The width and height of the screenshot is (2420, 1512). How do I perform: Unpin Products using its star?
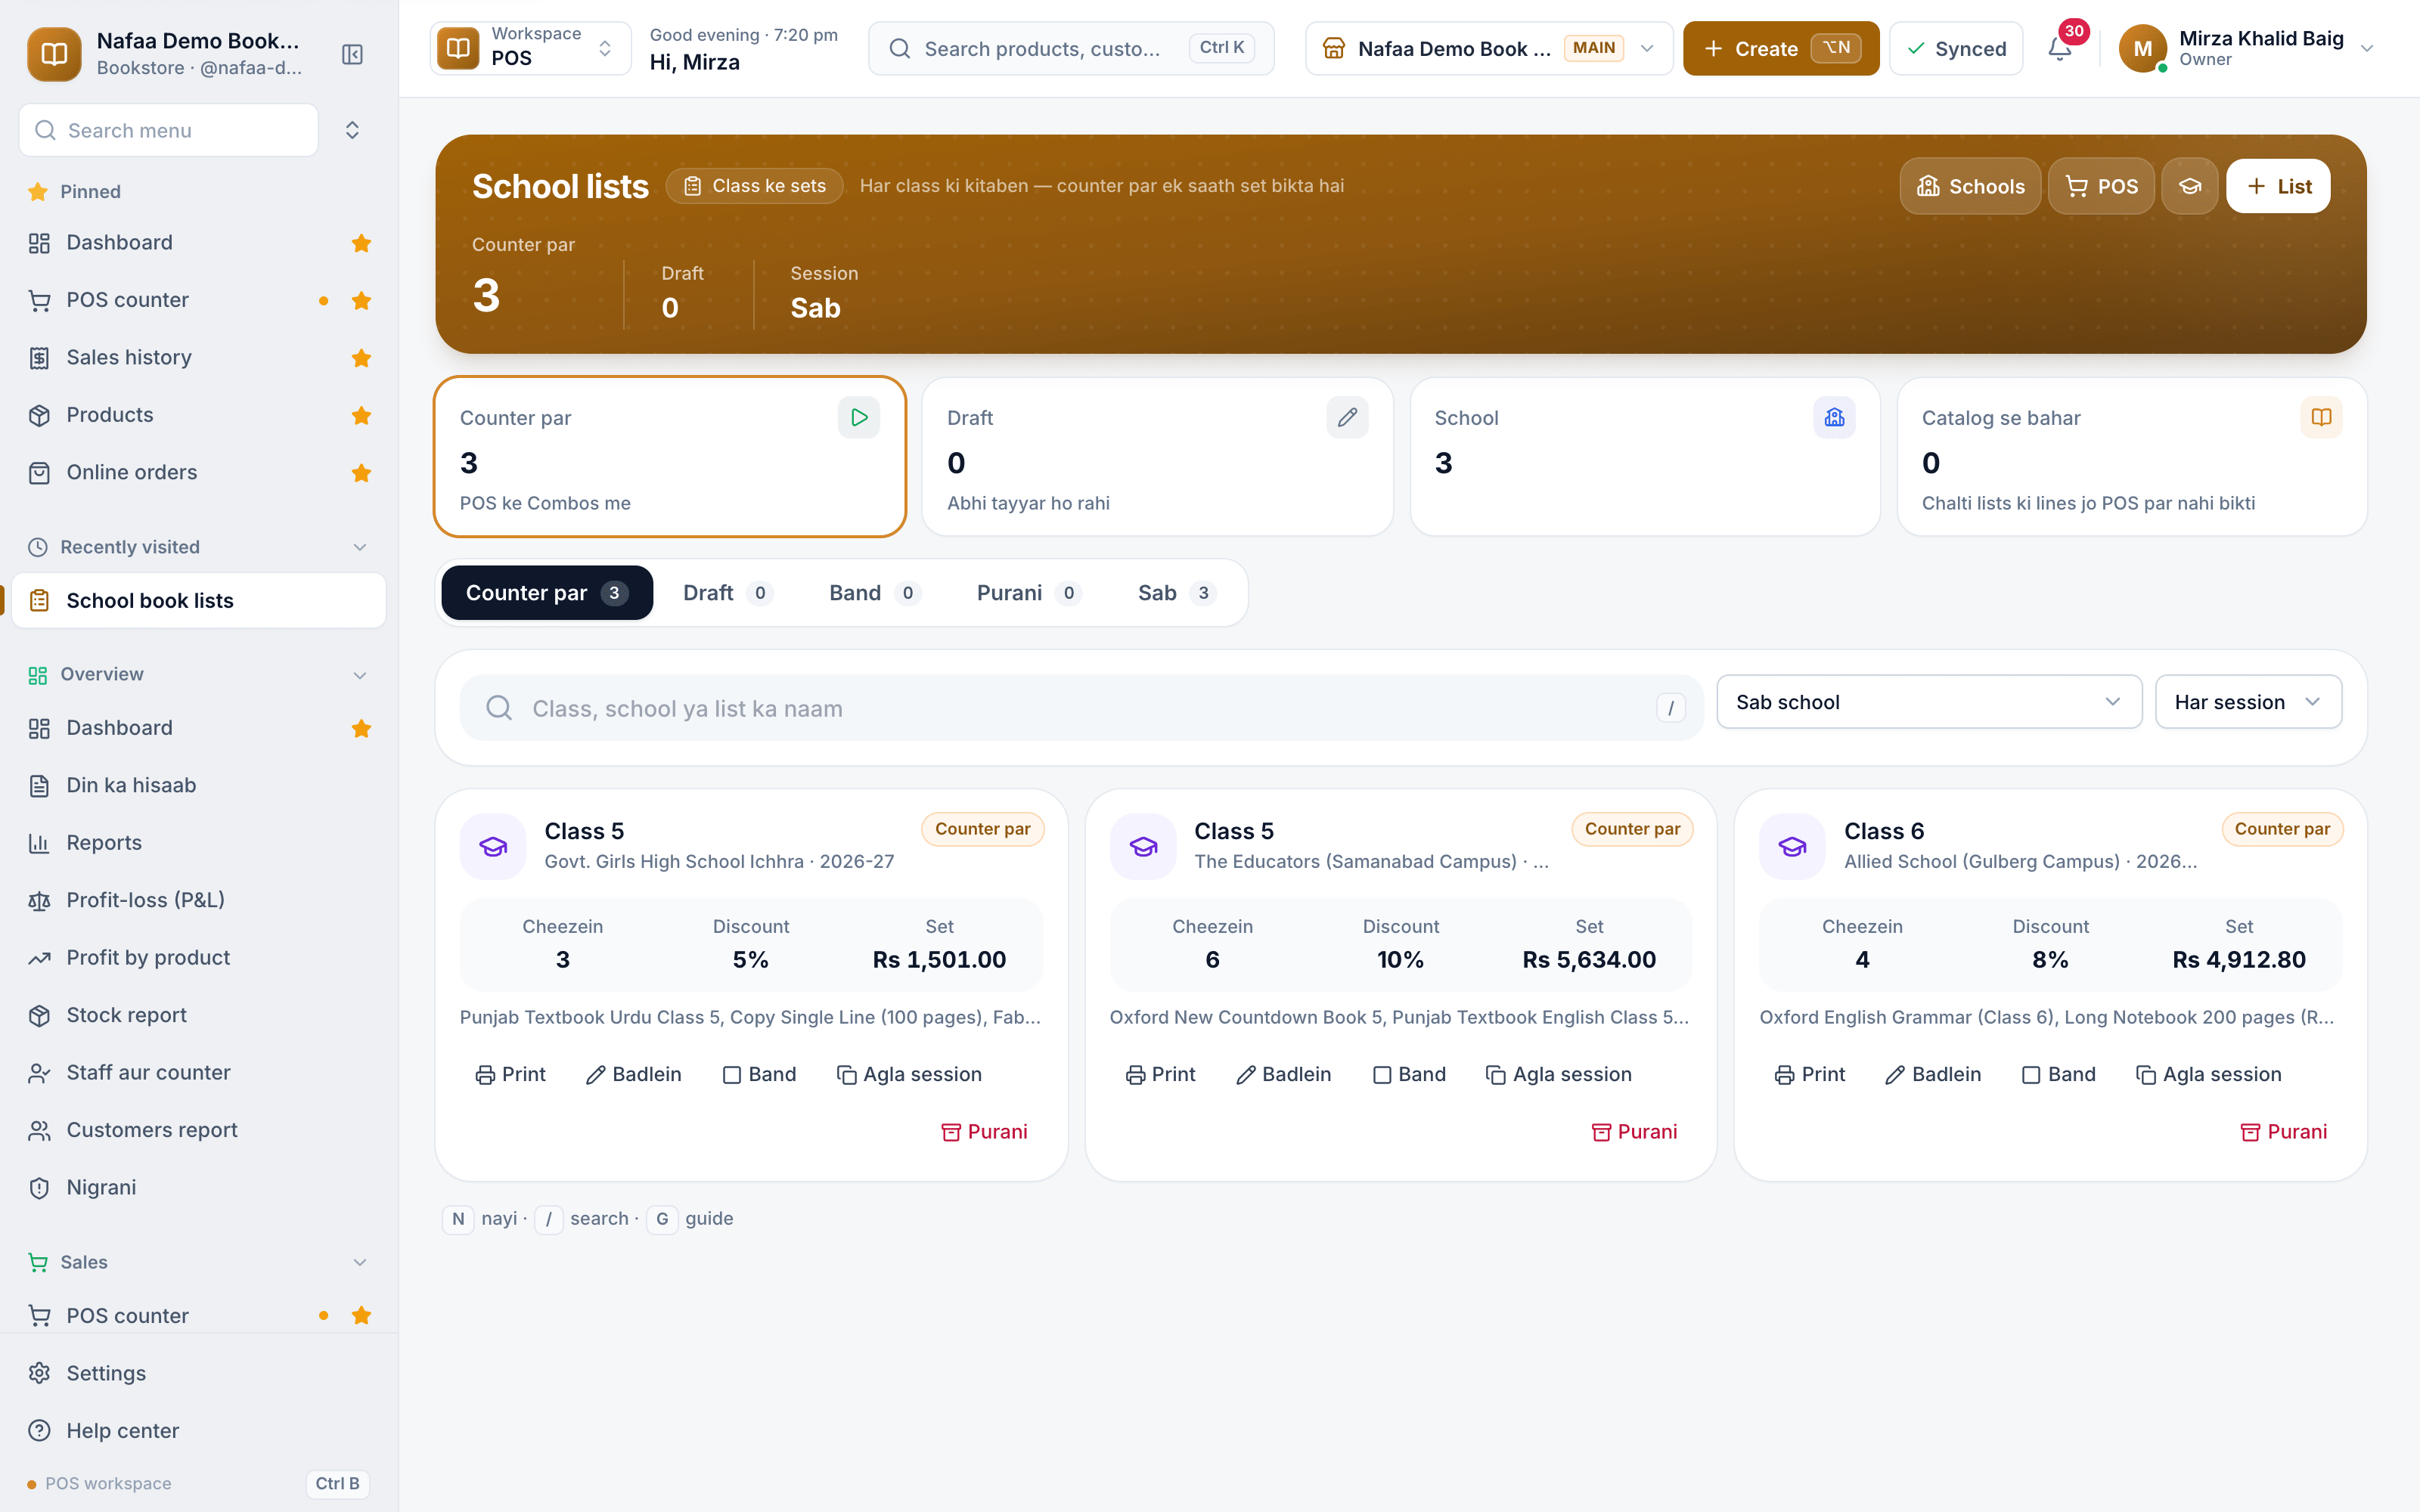pos(362,415)
